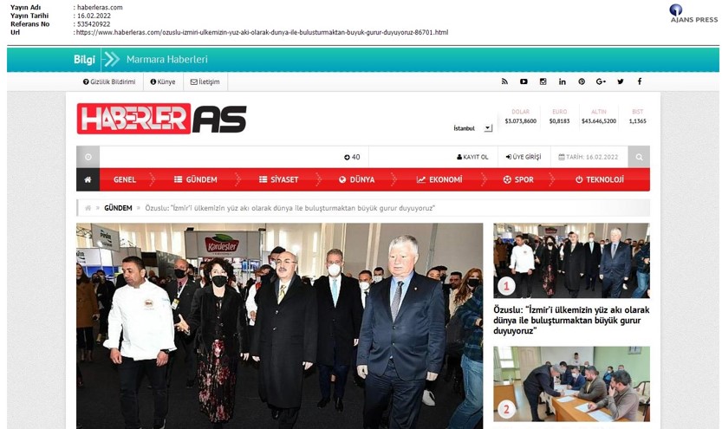The image size is (722, 429).
Task: Open the Instagram social icon
Action: (543, 81)
